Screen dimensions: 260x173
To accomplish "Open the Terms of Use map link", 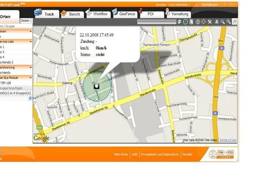I will (x=228, y=140).
